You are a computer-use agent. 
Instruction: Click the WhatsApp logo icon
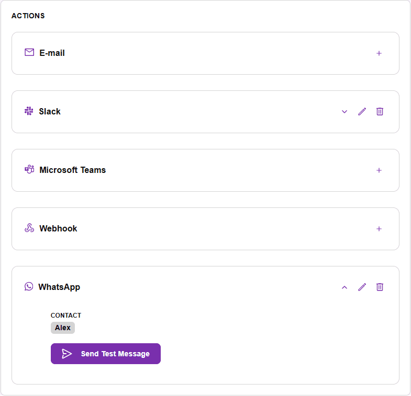click(x=29, y=286)
